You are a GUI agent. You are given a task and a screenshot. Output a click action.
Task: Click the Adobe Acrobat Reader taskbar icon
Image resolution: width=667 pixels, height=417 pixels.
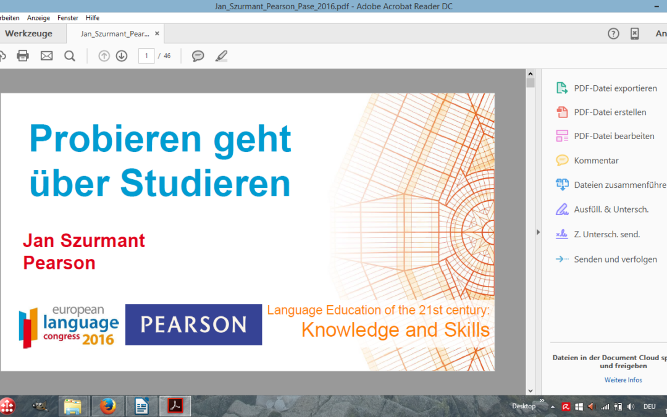175,406
